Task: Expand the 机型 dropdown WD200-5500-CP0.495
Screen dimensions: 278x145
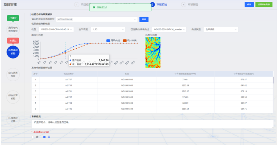Action: pyautogui.click(x=56, y=29)
